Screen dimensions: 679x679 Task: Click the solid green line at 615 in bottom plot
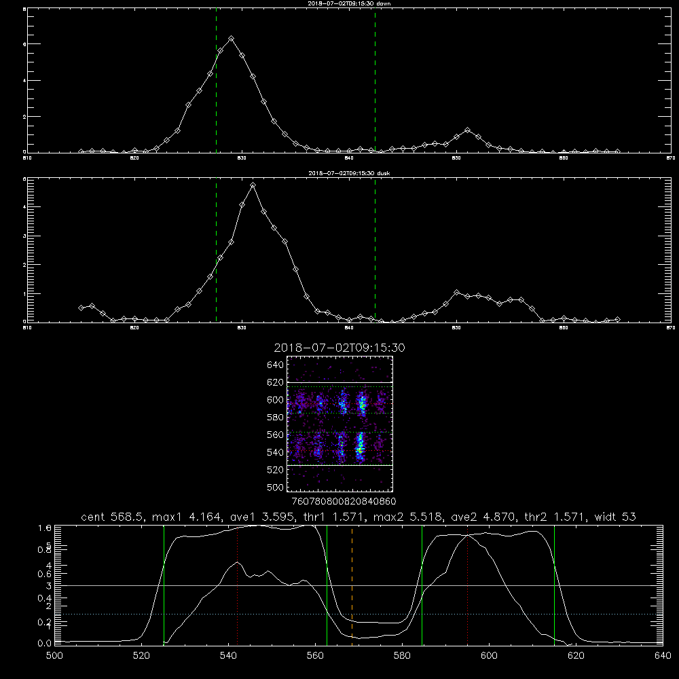(554, 585)
